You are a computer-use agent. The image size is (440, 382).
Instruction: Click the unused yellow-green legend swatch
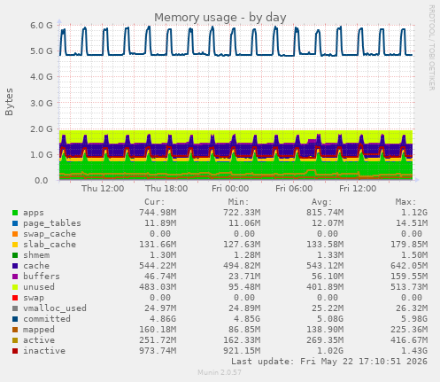[x=15, y=287]
